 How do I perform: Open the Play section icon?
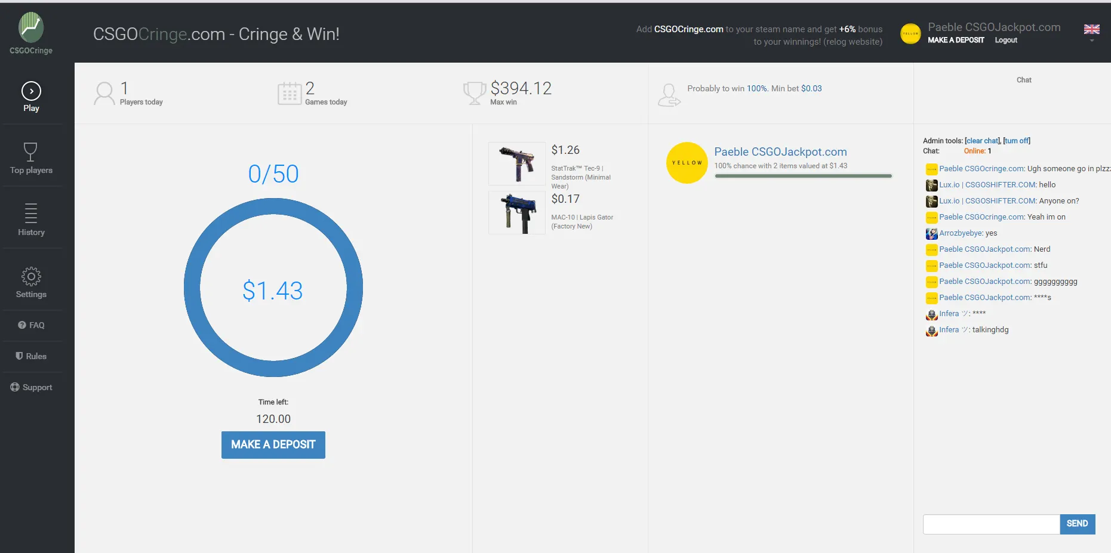[x=31, y=91]
